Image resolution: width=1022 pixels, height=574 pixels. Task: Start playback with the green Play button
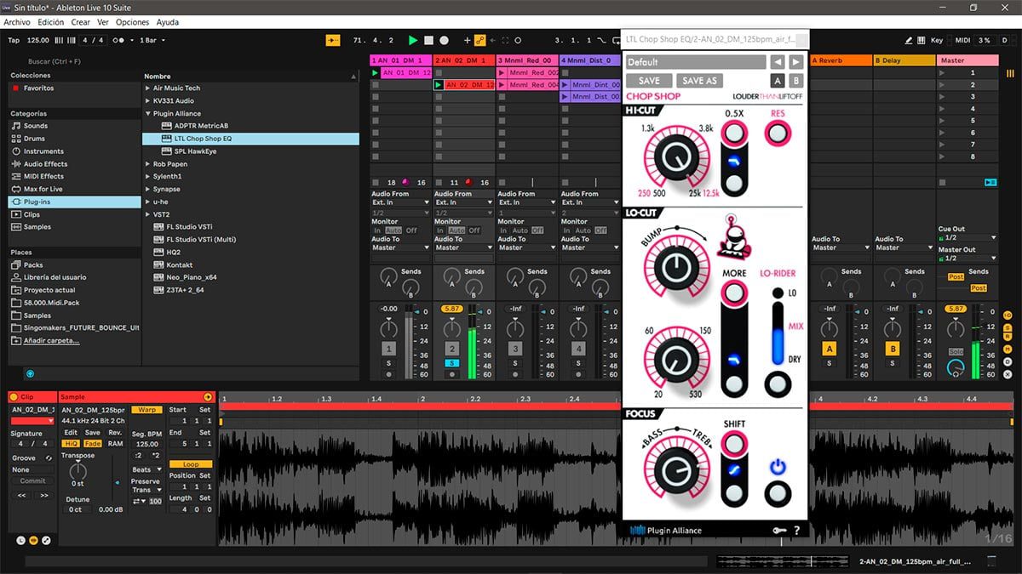point(413,40)
